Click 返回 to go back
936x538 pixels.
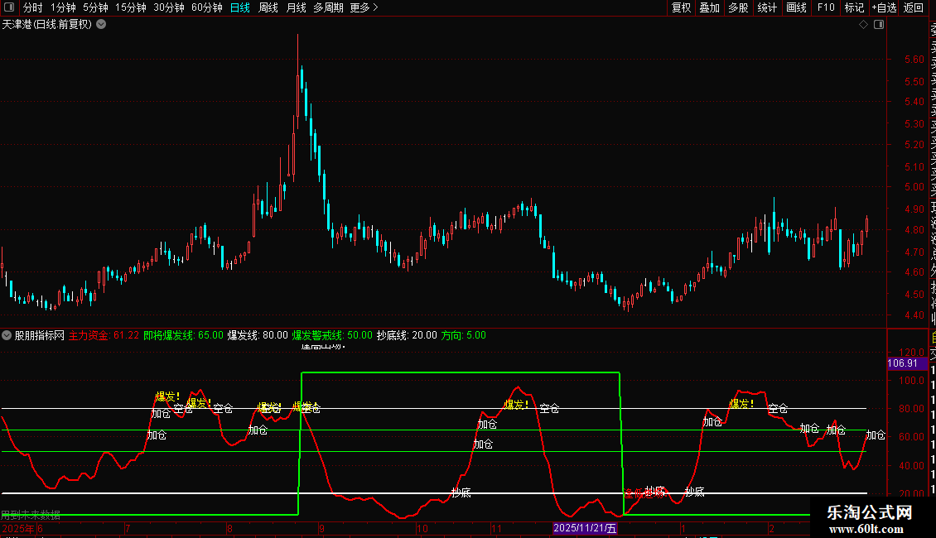(914, 7)
